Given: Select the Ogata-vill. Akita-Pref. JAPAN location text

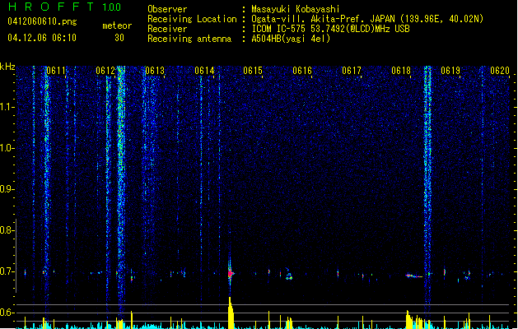Looking at the screenshot, I should (367, 19).
